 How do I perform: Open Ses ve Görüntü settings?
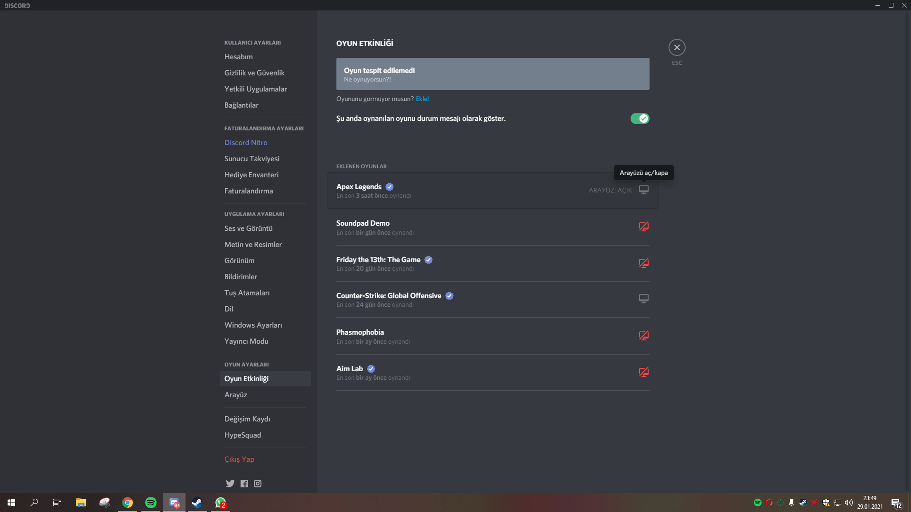(x=265, y=229)
